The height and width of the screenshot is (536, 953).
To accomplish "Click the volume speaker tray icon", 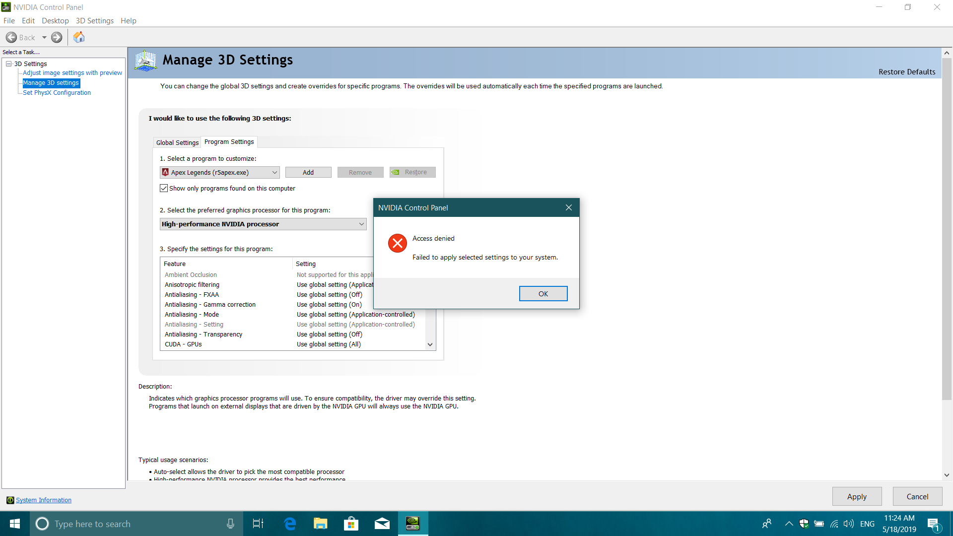I will tap(849, 524).
